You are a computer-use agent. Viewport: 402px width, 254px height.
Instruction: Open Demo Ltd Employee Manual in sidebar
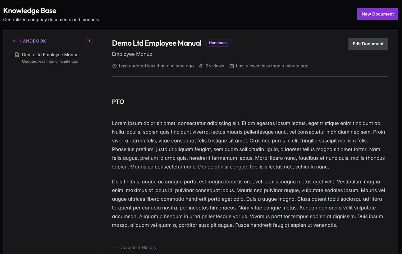[x=51, y=55]
